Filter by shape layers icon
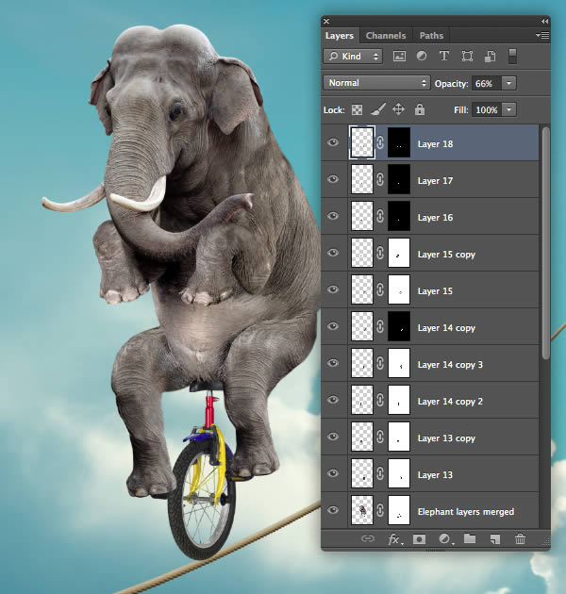Viewport: 566px width, 594px height. [x=467, y=57]
